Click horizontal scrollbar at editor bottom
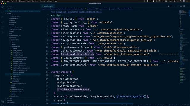Viewport: 190px width, 106px height. (x=92, y=103)
